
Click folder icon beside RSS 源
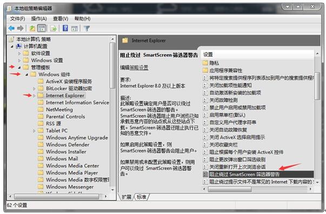click(x=41, y=124)
